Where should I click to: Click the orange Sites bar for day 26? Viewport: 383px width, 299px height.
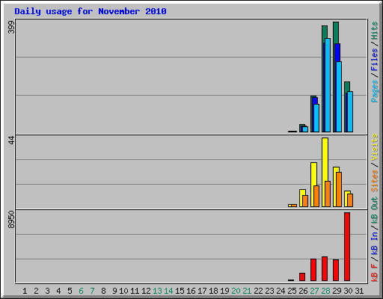coord(305,201)
